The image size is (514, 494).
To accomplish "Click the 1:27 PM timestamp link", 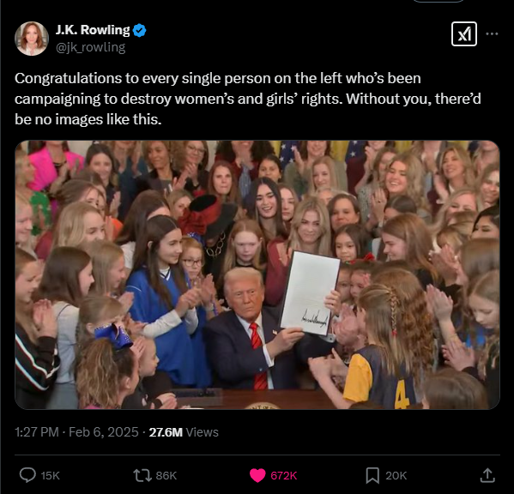I will 37,432.
